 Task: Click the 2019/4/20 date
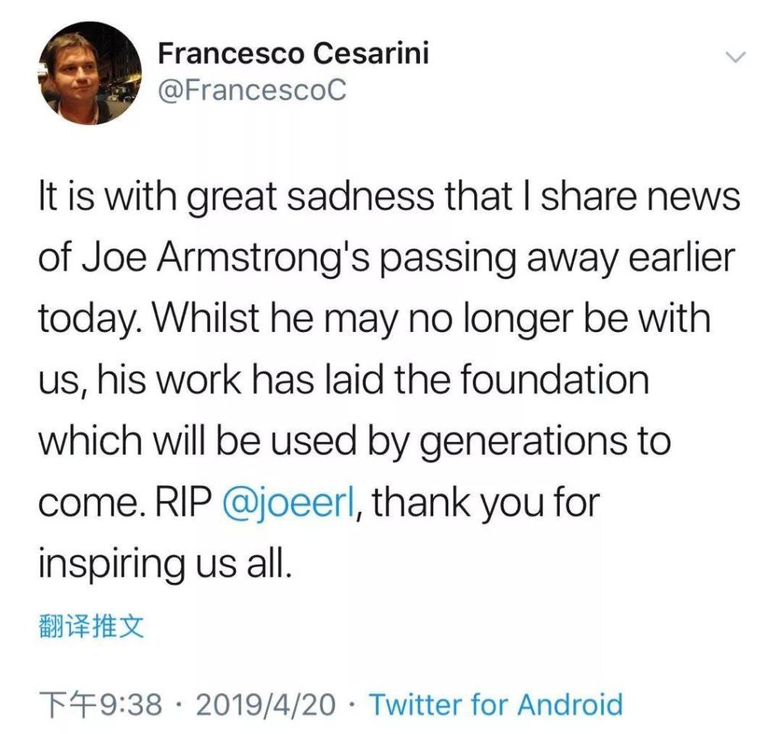[265, 703]
